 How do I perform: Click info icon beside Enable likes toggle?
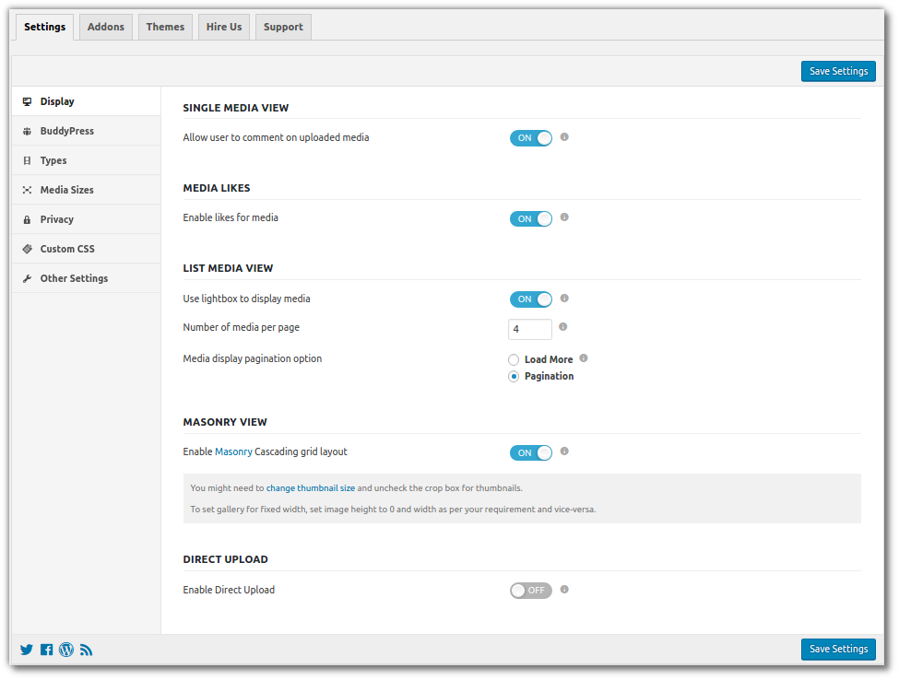[x=564, y=217]
